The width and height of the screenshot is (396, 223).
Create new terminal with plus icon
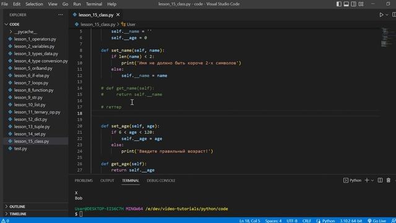(367, 180)
